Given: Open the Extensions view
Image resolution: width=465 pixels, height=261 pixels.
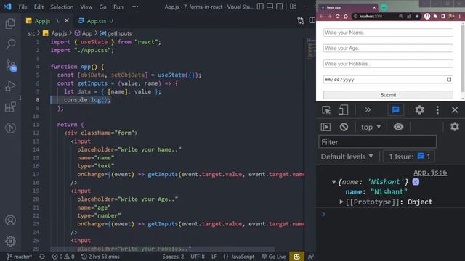Looking at the screenshot, I should (x=10, y=107).
